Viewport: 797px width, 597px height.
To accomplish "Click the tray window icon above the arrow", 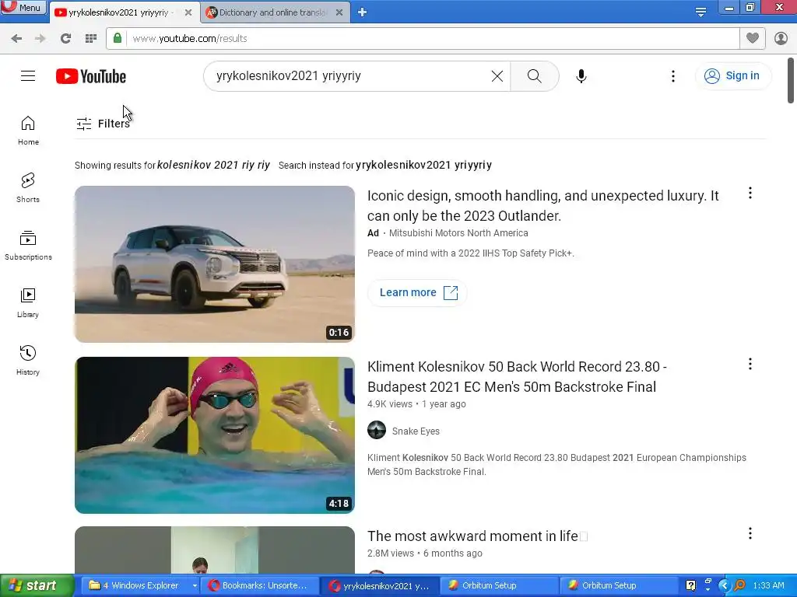I will click(x=708, y=581).
